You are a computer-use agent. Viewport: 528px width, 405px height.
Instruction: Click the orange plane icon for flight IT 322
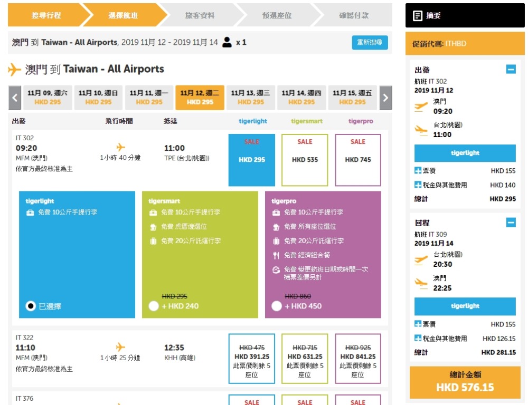coord(120,347)
